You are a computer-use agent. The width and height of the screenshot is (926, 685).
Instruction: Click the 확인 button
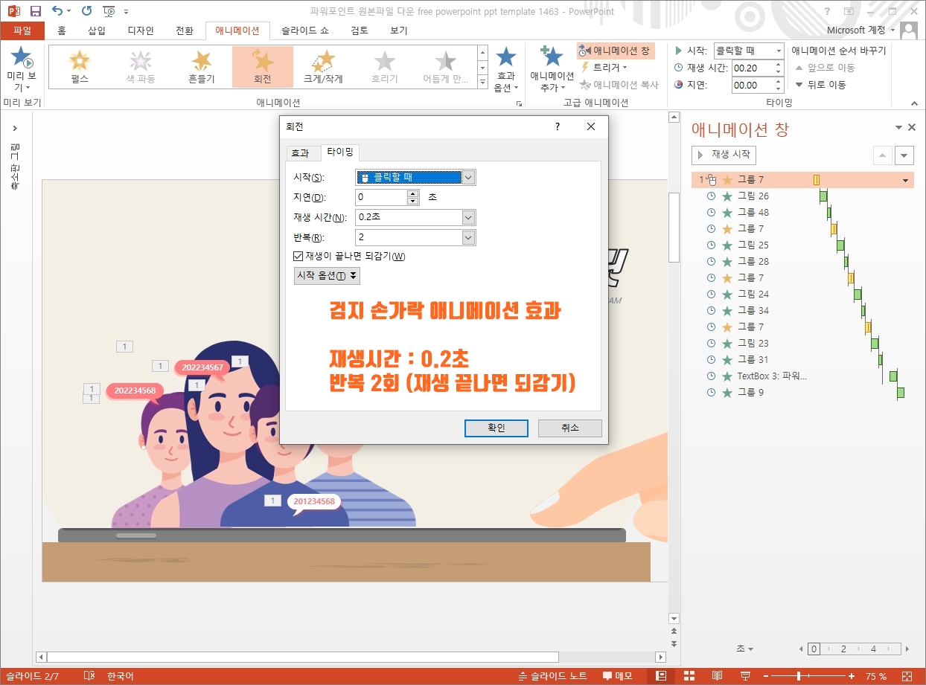tap(496, 428)
